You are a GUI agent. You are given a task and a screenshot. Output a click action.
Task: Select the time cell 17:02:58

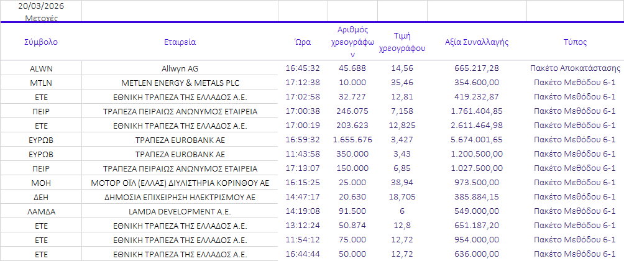click(x=303, y=97)
